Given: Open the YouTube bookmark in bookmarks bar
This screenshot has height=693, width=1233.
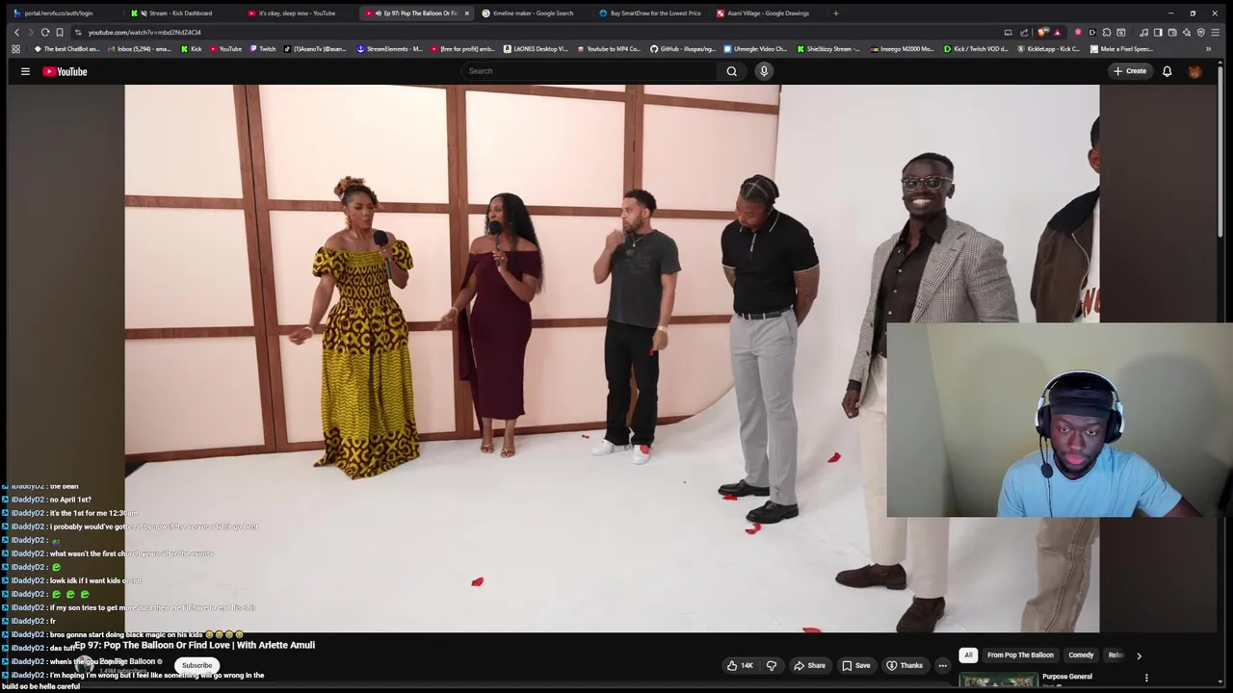Looking at the screenshot, I should pos(225,48).
